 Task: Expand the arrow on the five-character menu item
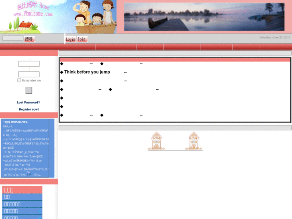point(40,211)
